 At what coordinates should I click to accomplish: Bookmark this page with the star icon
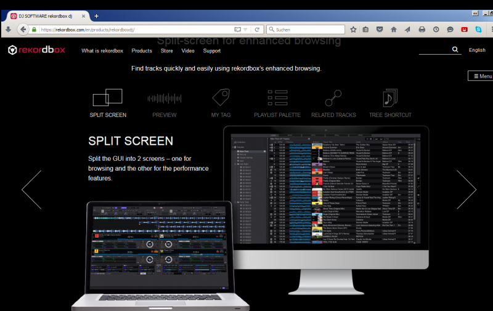point(353,30)
